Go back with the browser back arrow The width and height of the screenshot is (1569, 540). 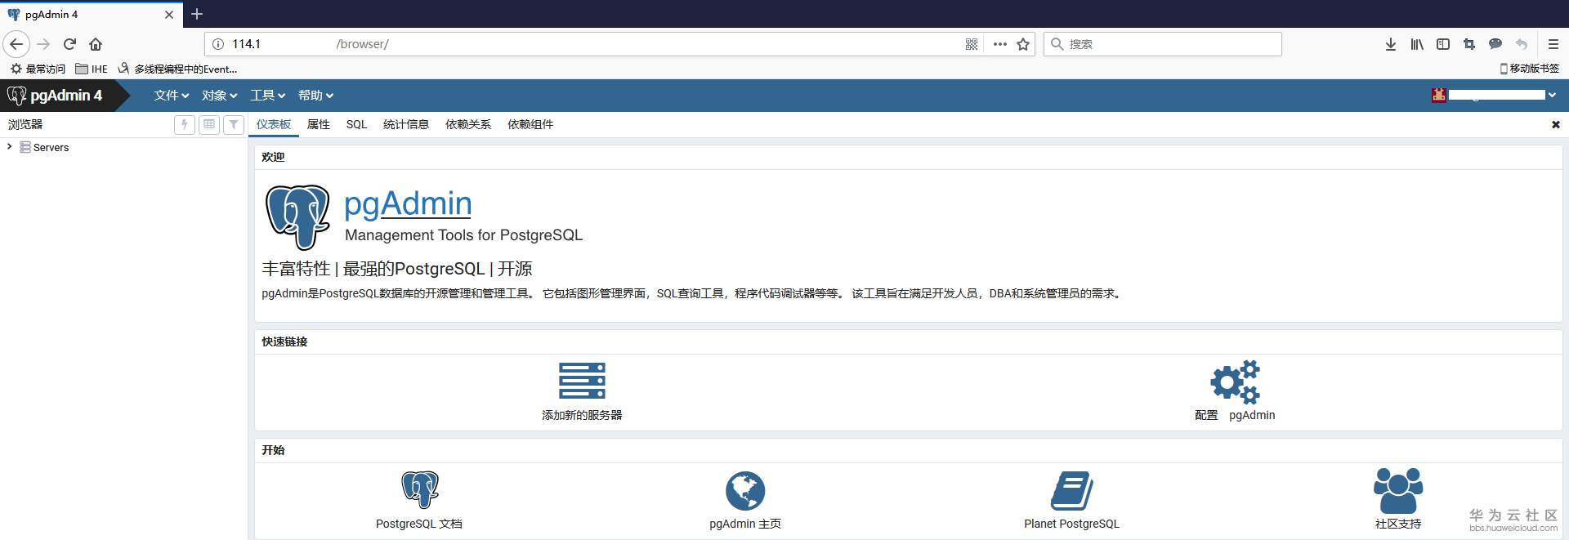point(16,44)
